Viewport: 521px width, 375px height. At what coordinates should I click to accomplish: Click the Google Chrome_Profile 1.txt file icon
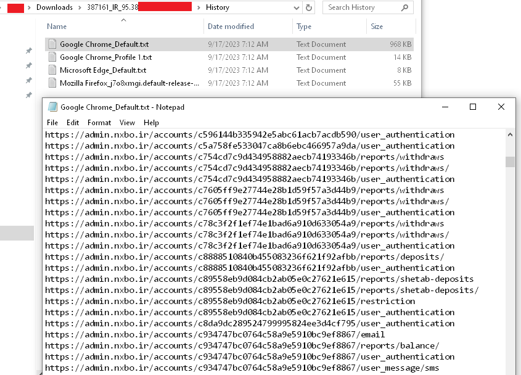coord(52,57)
